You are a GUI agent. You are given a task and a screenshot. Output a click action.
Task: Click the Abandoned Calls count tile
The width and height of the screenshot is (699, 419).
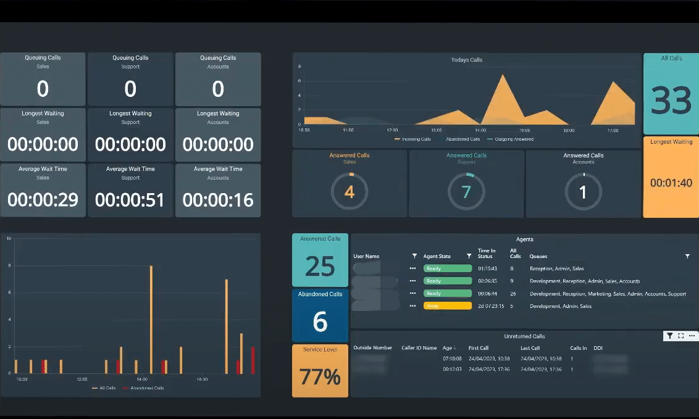point(320,315)
